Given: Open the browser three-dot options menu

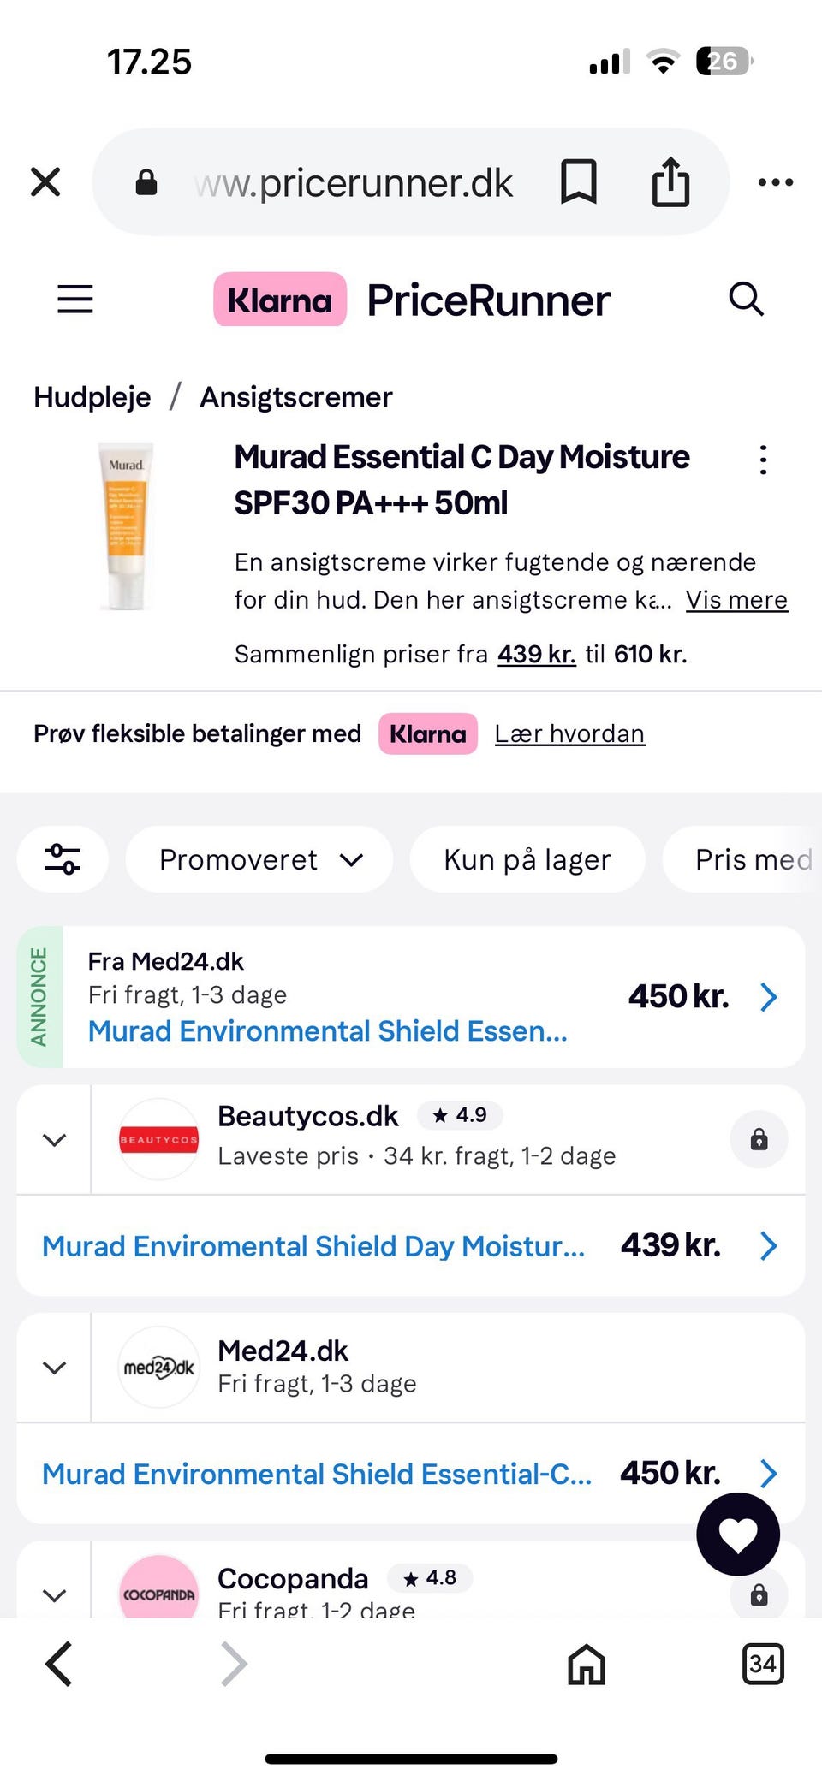Looking at the screenshot, I should (776, 182).
